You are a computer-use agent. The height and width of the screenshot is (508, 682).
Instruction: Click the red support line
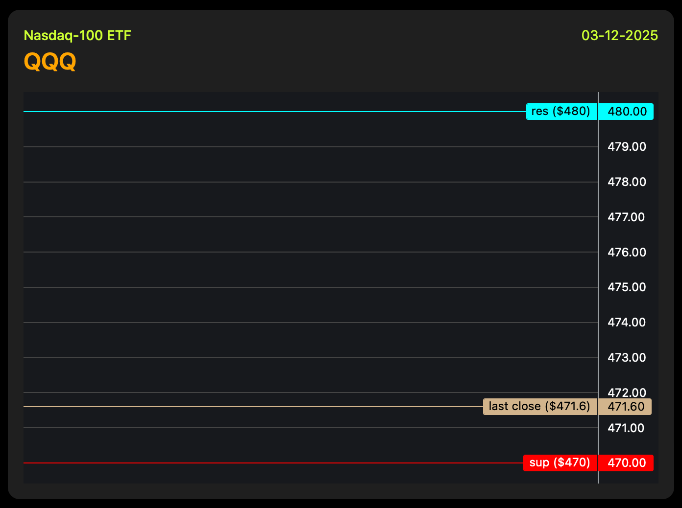273,463
